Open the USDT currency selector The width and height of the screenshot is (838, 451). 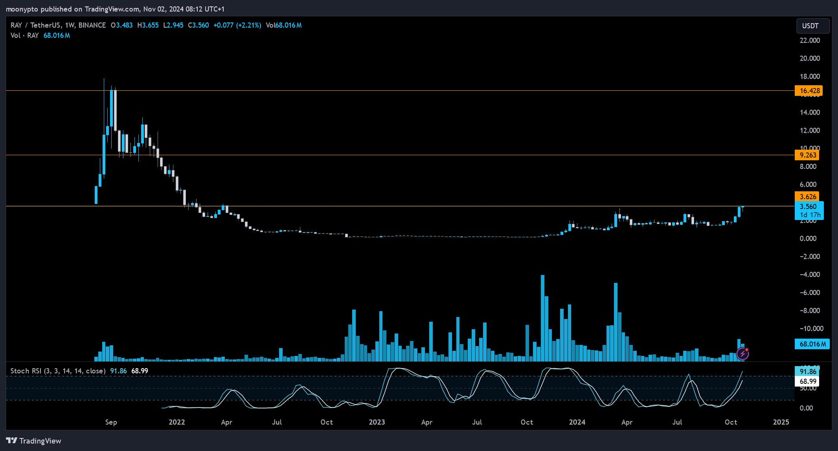(x=813, y=26)
